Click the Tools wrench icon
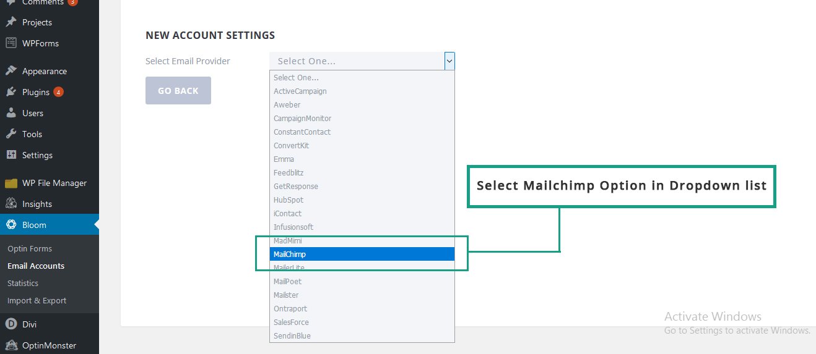This screenshot has width=816, height=354. (x=11, y=134)
